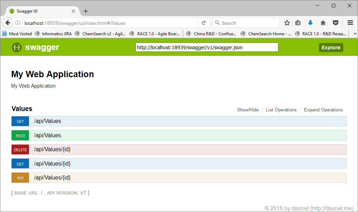This screenshot has height=212, width=358.
Task: Click the BASE URL API VERSION footer text
Action: click(x=50, y=193)
